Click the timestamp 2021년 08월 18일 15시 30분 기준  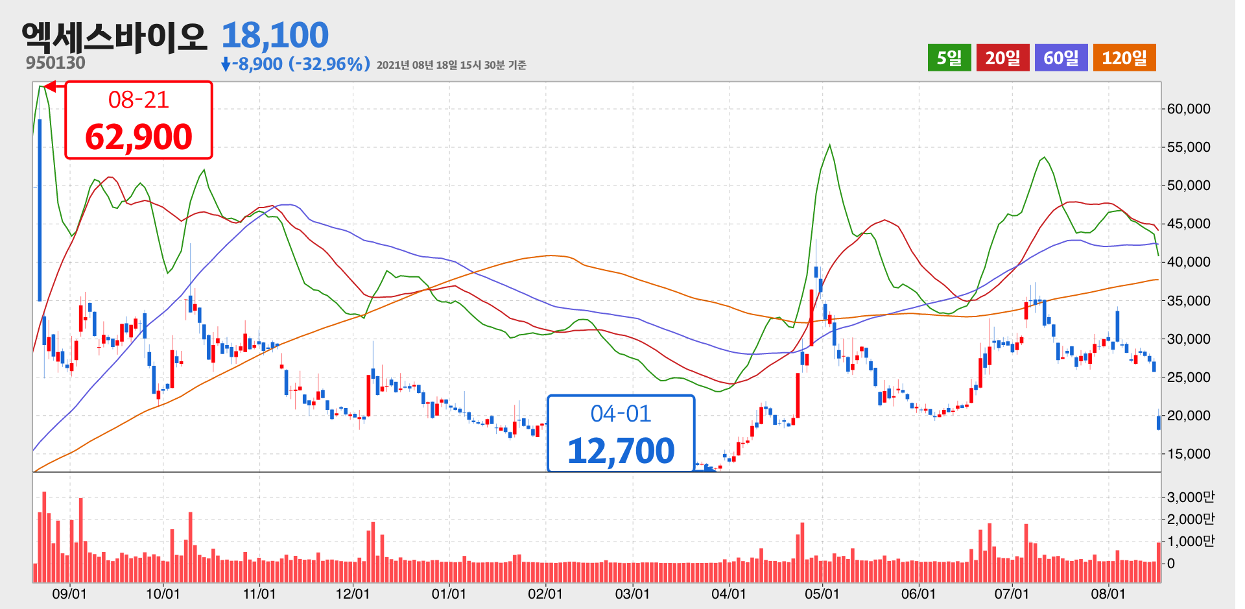pyautogui.click(x=451, y=65)
